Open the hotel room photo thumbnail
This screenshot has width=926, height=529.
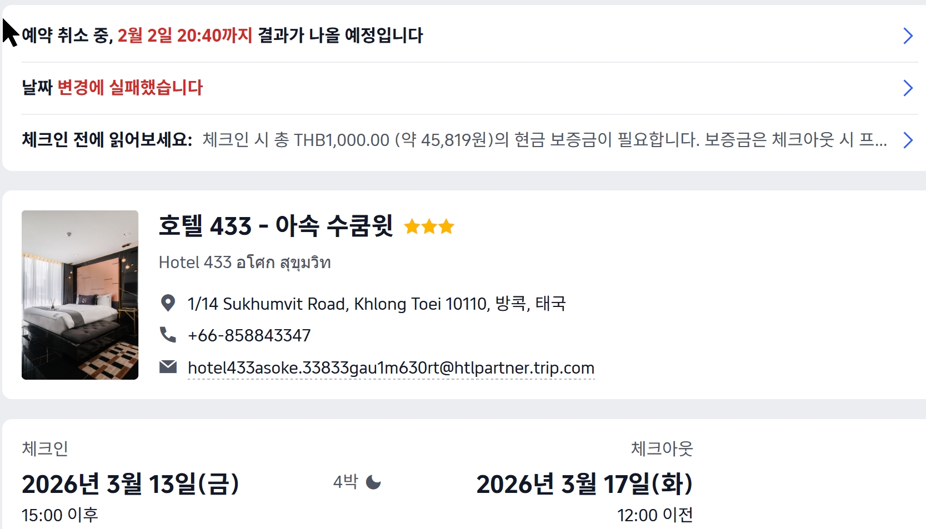[80, 295]
